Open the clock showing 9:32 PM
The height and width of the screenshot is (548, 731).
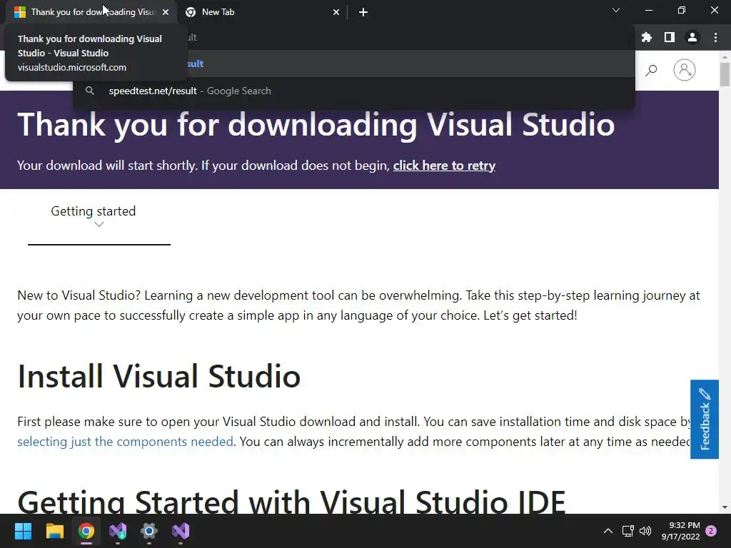tap(680, 531)
